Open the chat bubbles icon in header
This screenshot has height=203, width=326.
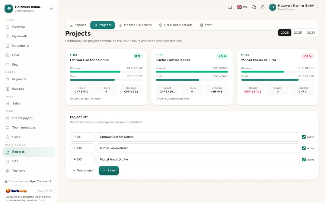[254, 7]
